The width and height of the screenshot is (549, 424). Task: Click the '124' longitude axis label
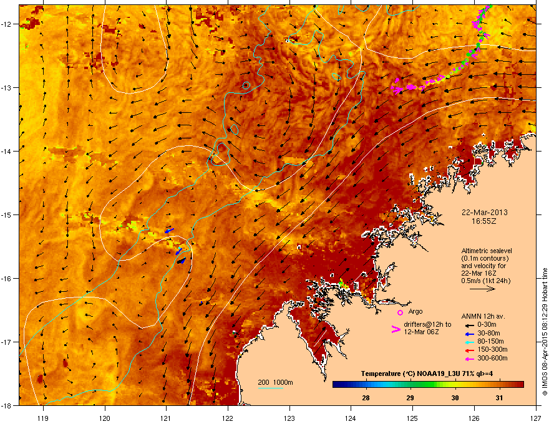click(x=351, y=418)
